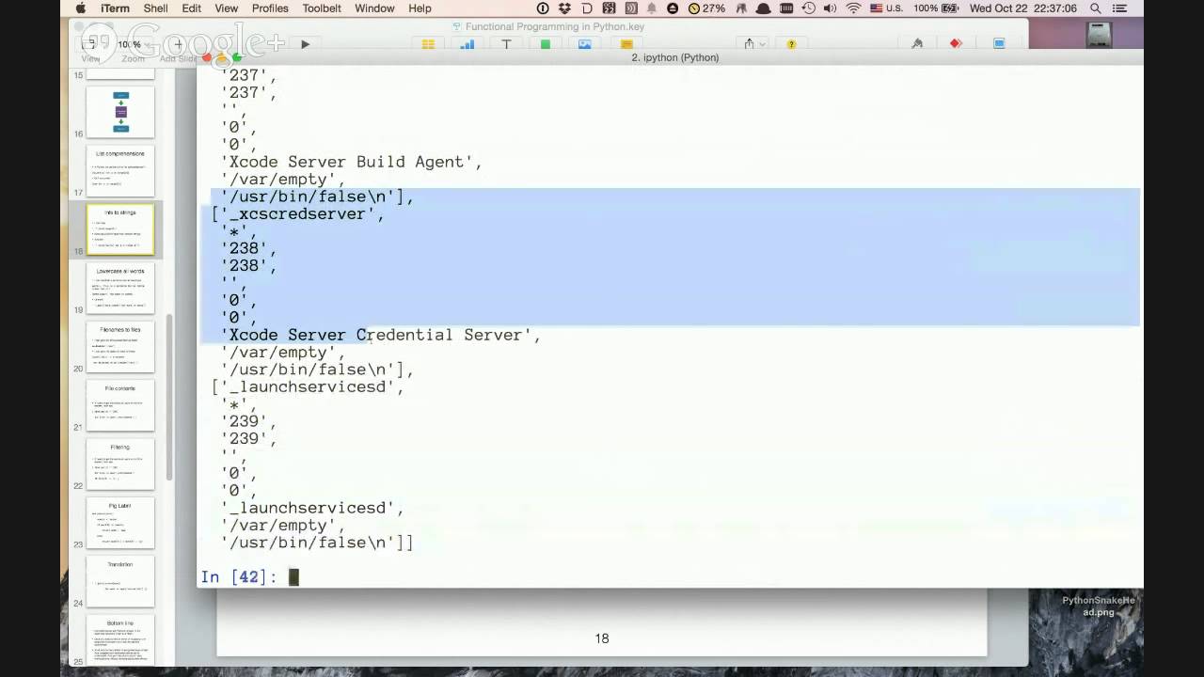The image size is (1204, 677).
Task: Open the U.S. input source menu
Action: tap(887, 8)
